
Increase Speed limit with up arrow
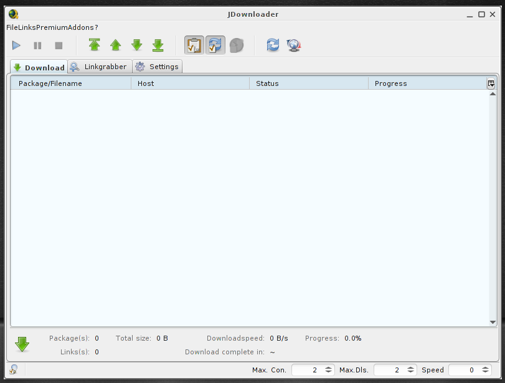485,368
